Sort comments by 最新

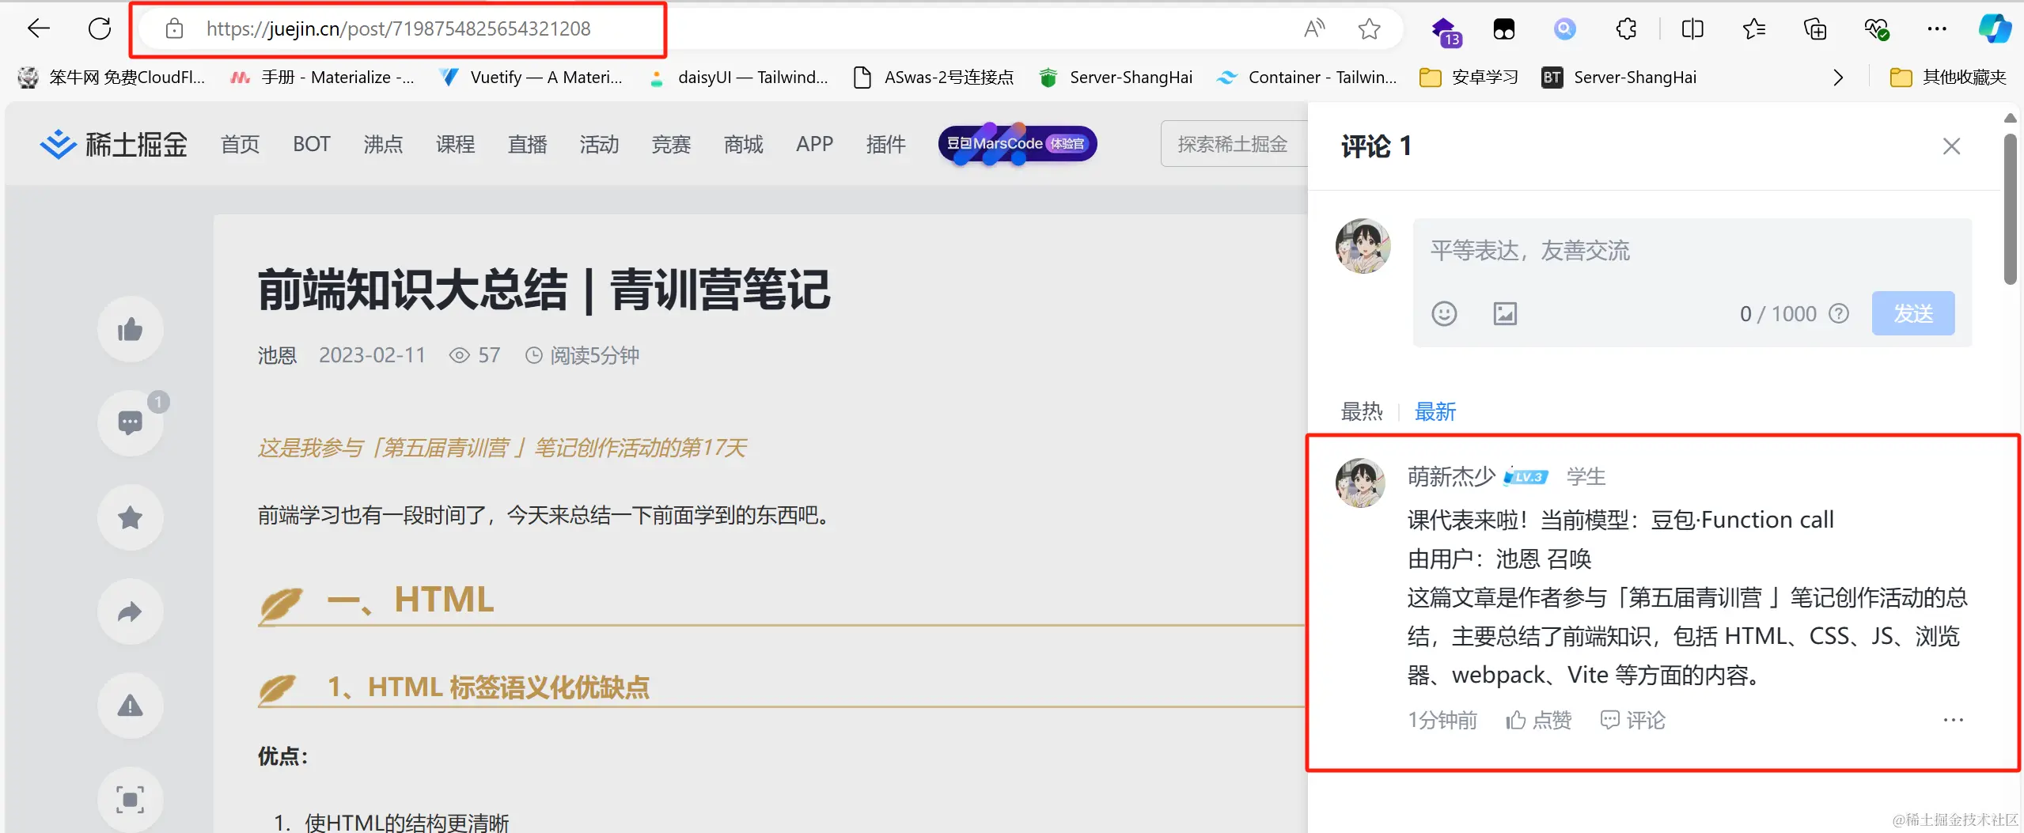pos(1435,411)
